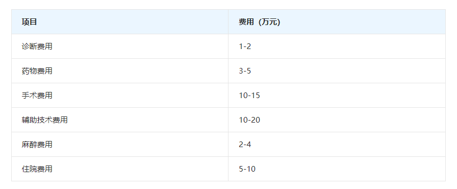Click the word 麻醉 in the table
Screen dimensions: 457x189
pyautogui.click(x=29, y=144)
